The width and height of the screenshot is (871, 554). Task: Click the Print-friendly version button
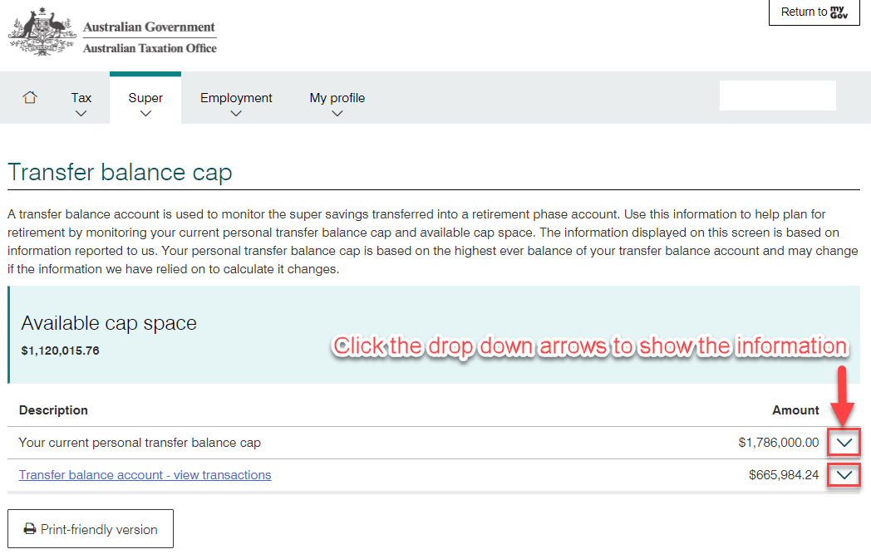click(x=90, y=528)
